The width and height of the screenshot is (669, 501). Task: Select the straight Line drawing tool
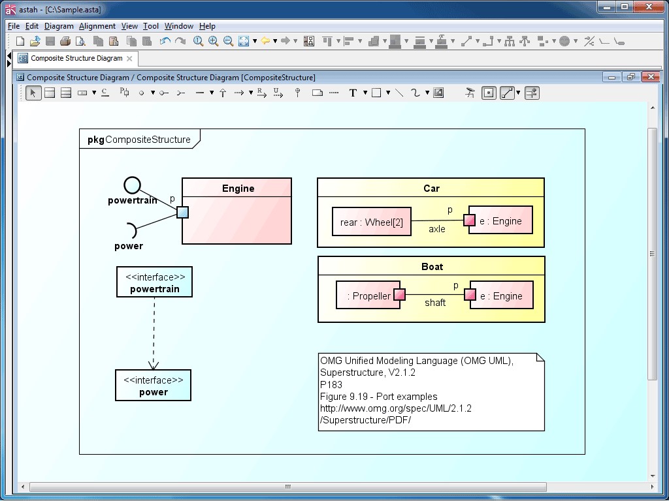click(399, 93)
